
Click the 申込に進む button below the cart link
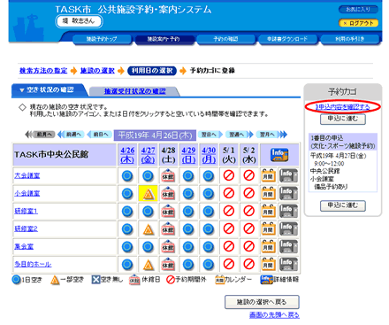click(343, 119)
